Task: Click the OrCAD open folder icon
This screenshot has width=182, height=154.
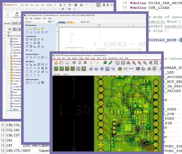Action: click(x=61, y=63)
